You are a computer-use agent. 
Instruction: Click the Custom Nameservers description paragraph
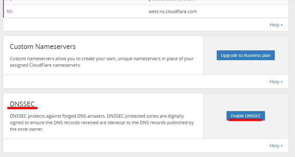pyautogui.click(x=102, y=62)
